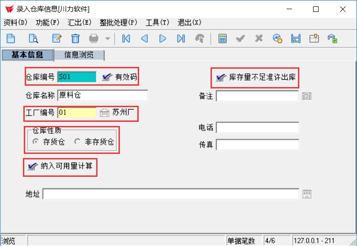Select the 非存货仓 radio option
This screenshot has height=246, width=357.
pyautogui.click(x=77, y=142)
